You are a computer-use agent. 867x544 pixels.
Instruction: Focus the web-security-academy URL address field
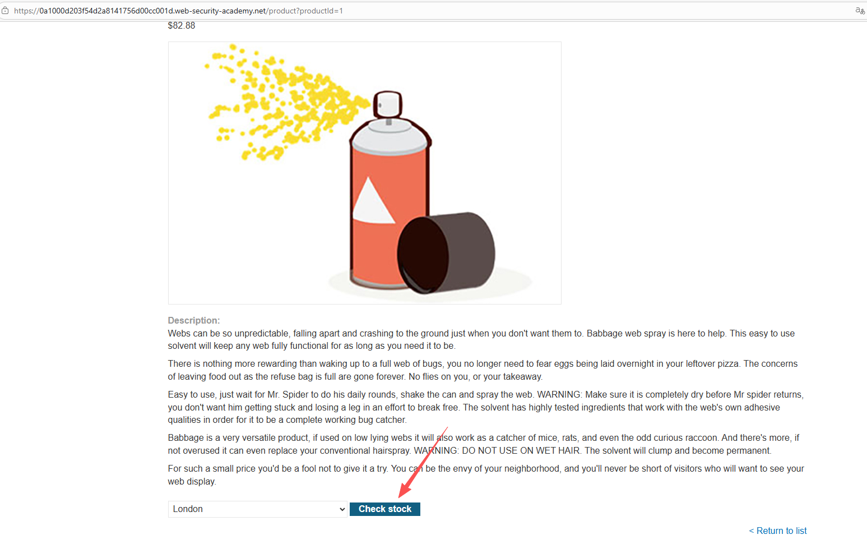pyautogui.click(x=178, y=11)
